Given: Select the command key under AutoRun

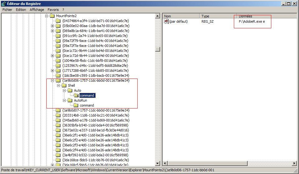Looking at the screenshot, I should pos(87,105).
